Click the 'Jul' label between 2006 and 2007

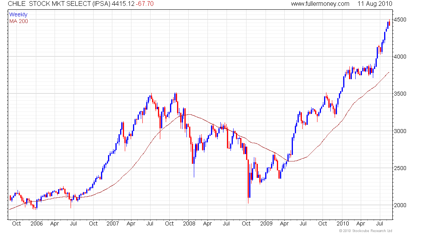tap(73, 223)
